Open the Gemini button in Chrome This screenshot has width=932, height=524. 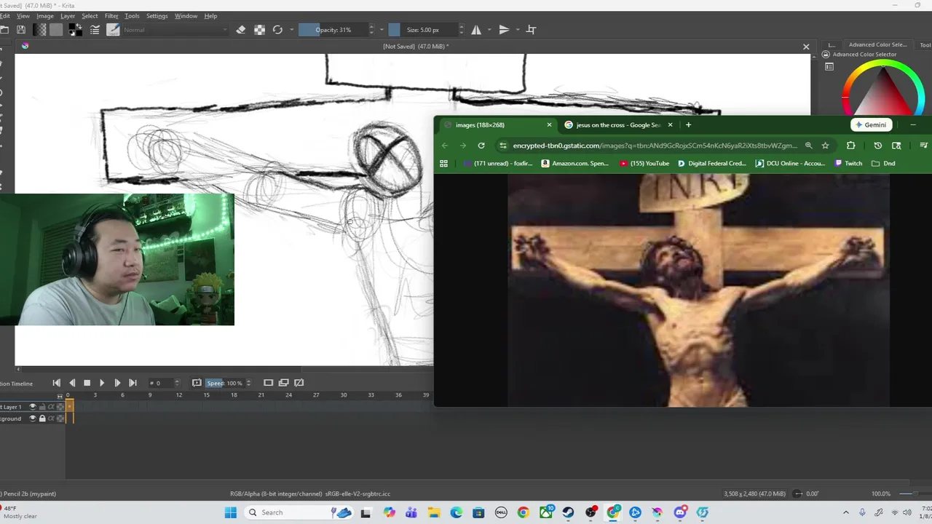click(871, 125)
